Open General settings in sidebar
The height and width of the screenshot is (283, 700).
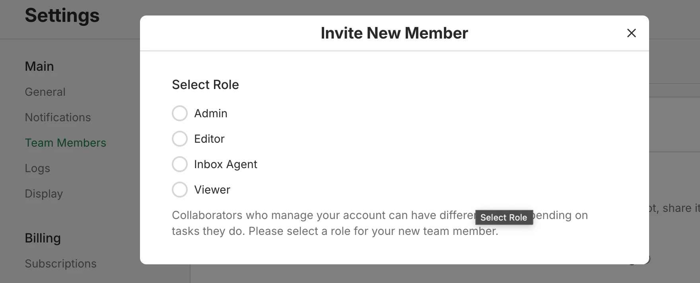click(45, 92)
